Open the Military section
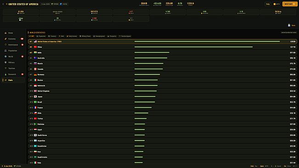 13,62
